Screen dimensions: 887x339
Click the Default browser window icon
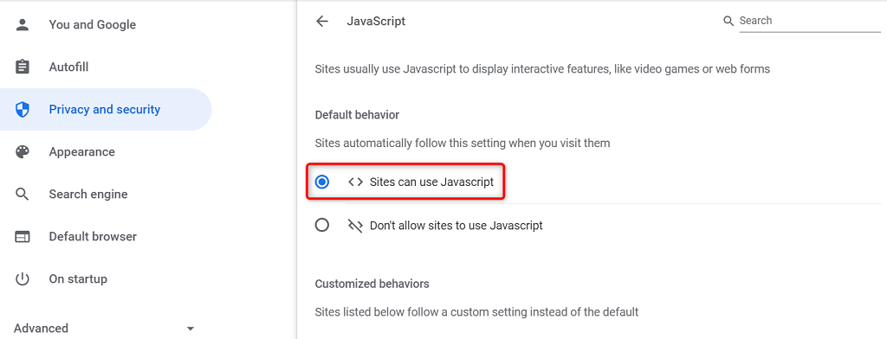22,237
